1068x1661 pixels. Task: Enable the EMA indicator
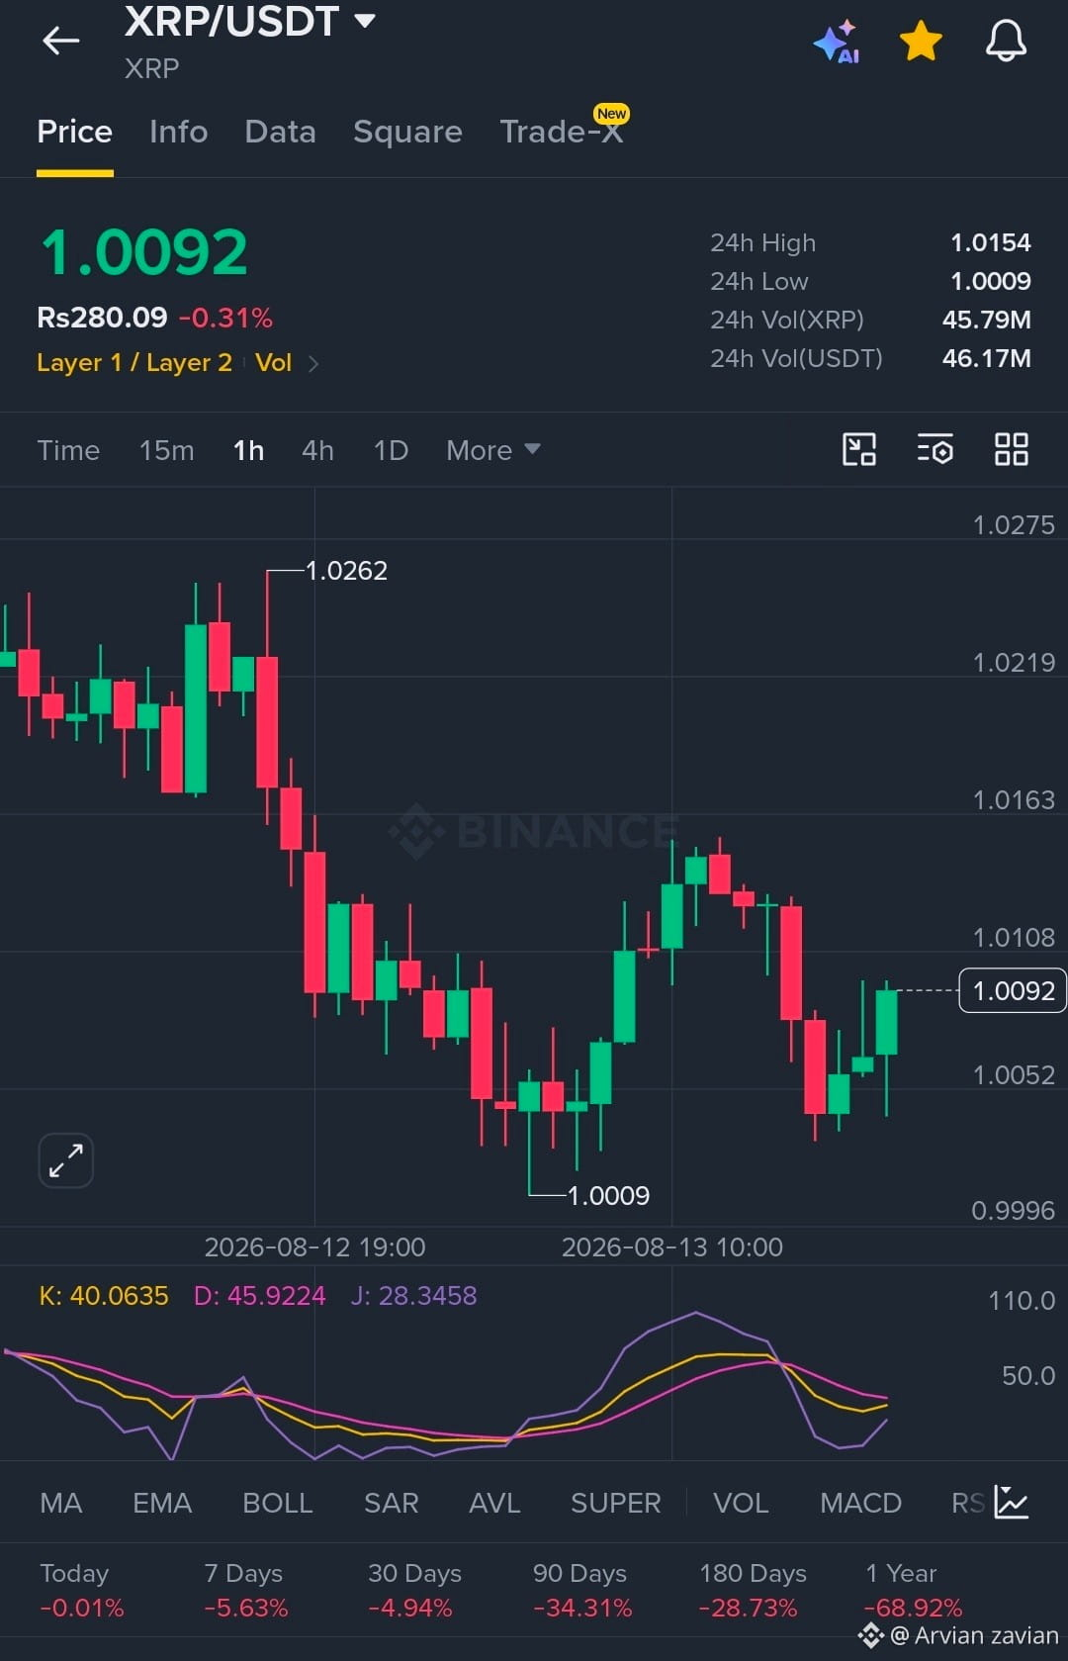point(162,1503)
